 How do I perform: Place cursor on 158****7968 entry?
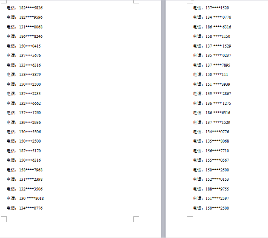[x=25, y=170]
